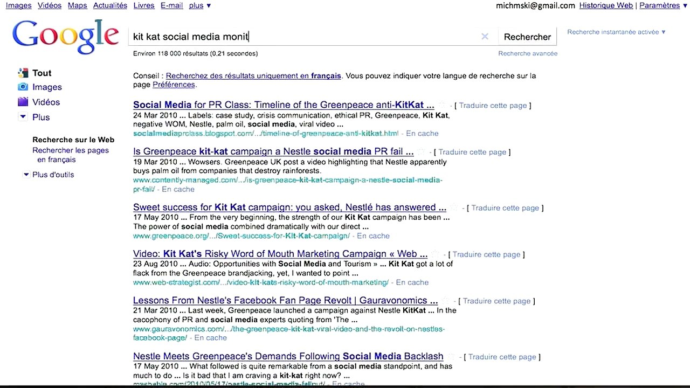Open 'En cache' for web-strategist.com result
690x388 pixels.
(412, 283)
